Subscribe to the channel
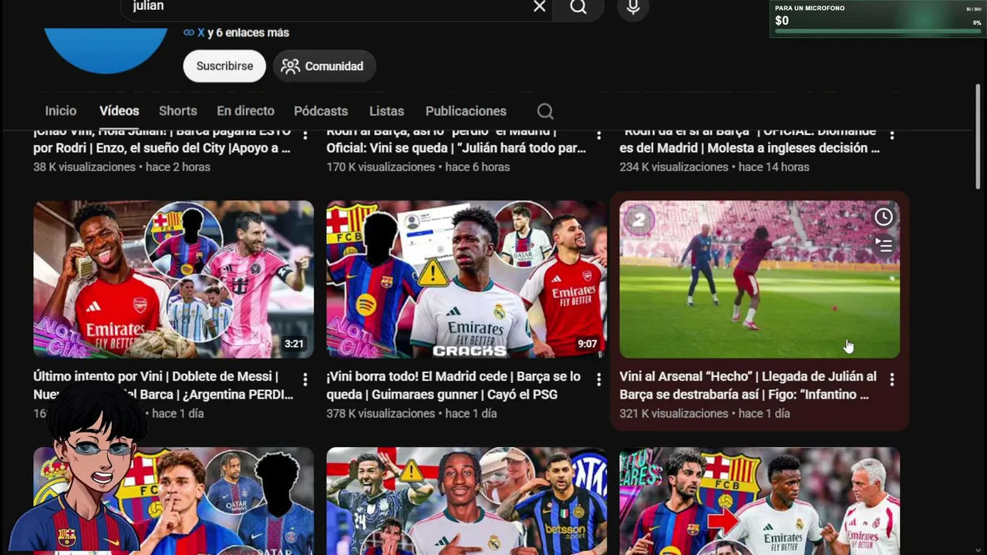Screen dimensions: 987x555 click(x=224, y=66)
